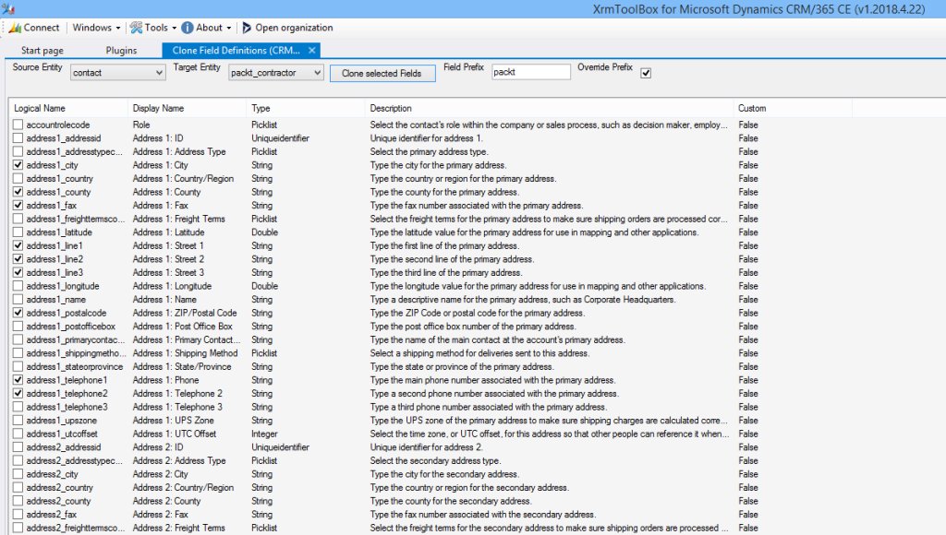Uncheck the address1_postalcode checkbox
This screenshot has height=535, width=946.
click(x=18, y=313)
